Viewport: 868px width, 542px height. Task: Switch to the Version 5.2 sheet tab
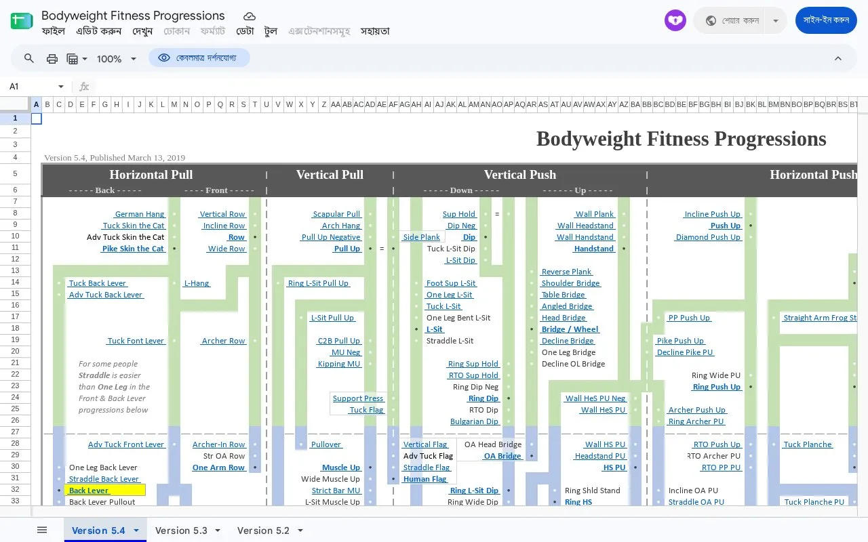point(263,530)
